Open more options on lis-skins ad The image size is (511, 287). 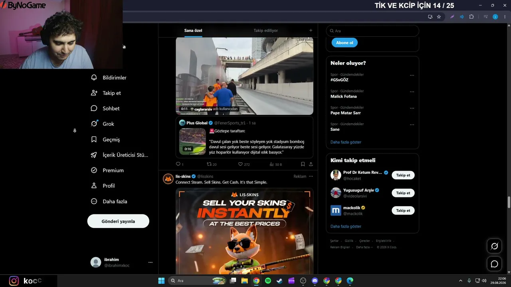[311, 176]
